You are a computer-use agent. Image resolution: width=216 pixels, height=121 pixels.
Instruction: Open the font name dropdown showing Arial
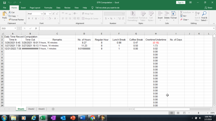(42, 13)
